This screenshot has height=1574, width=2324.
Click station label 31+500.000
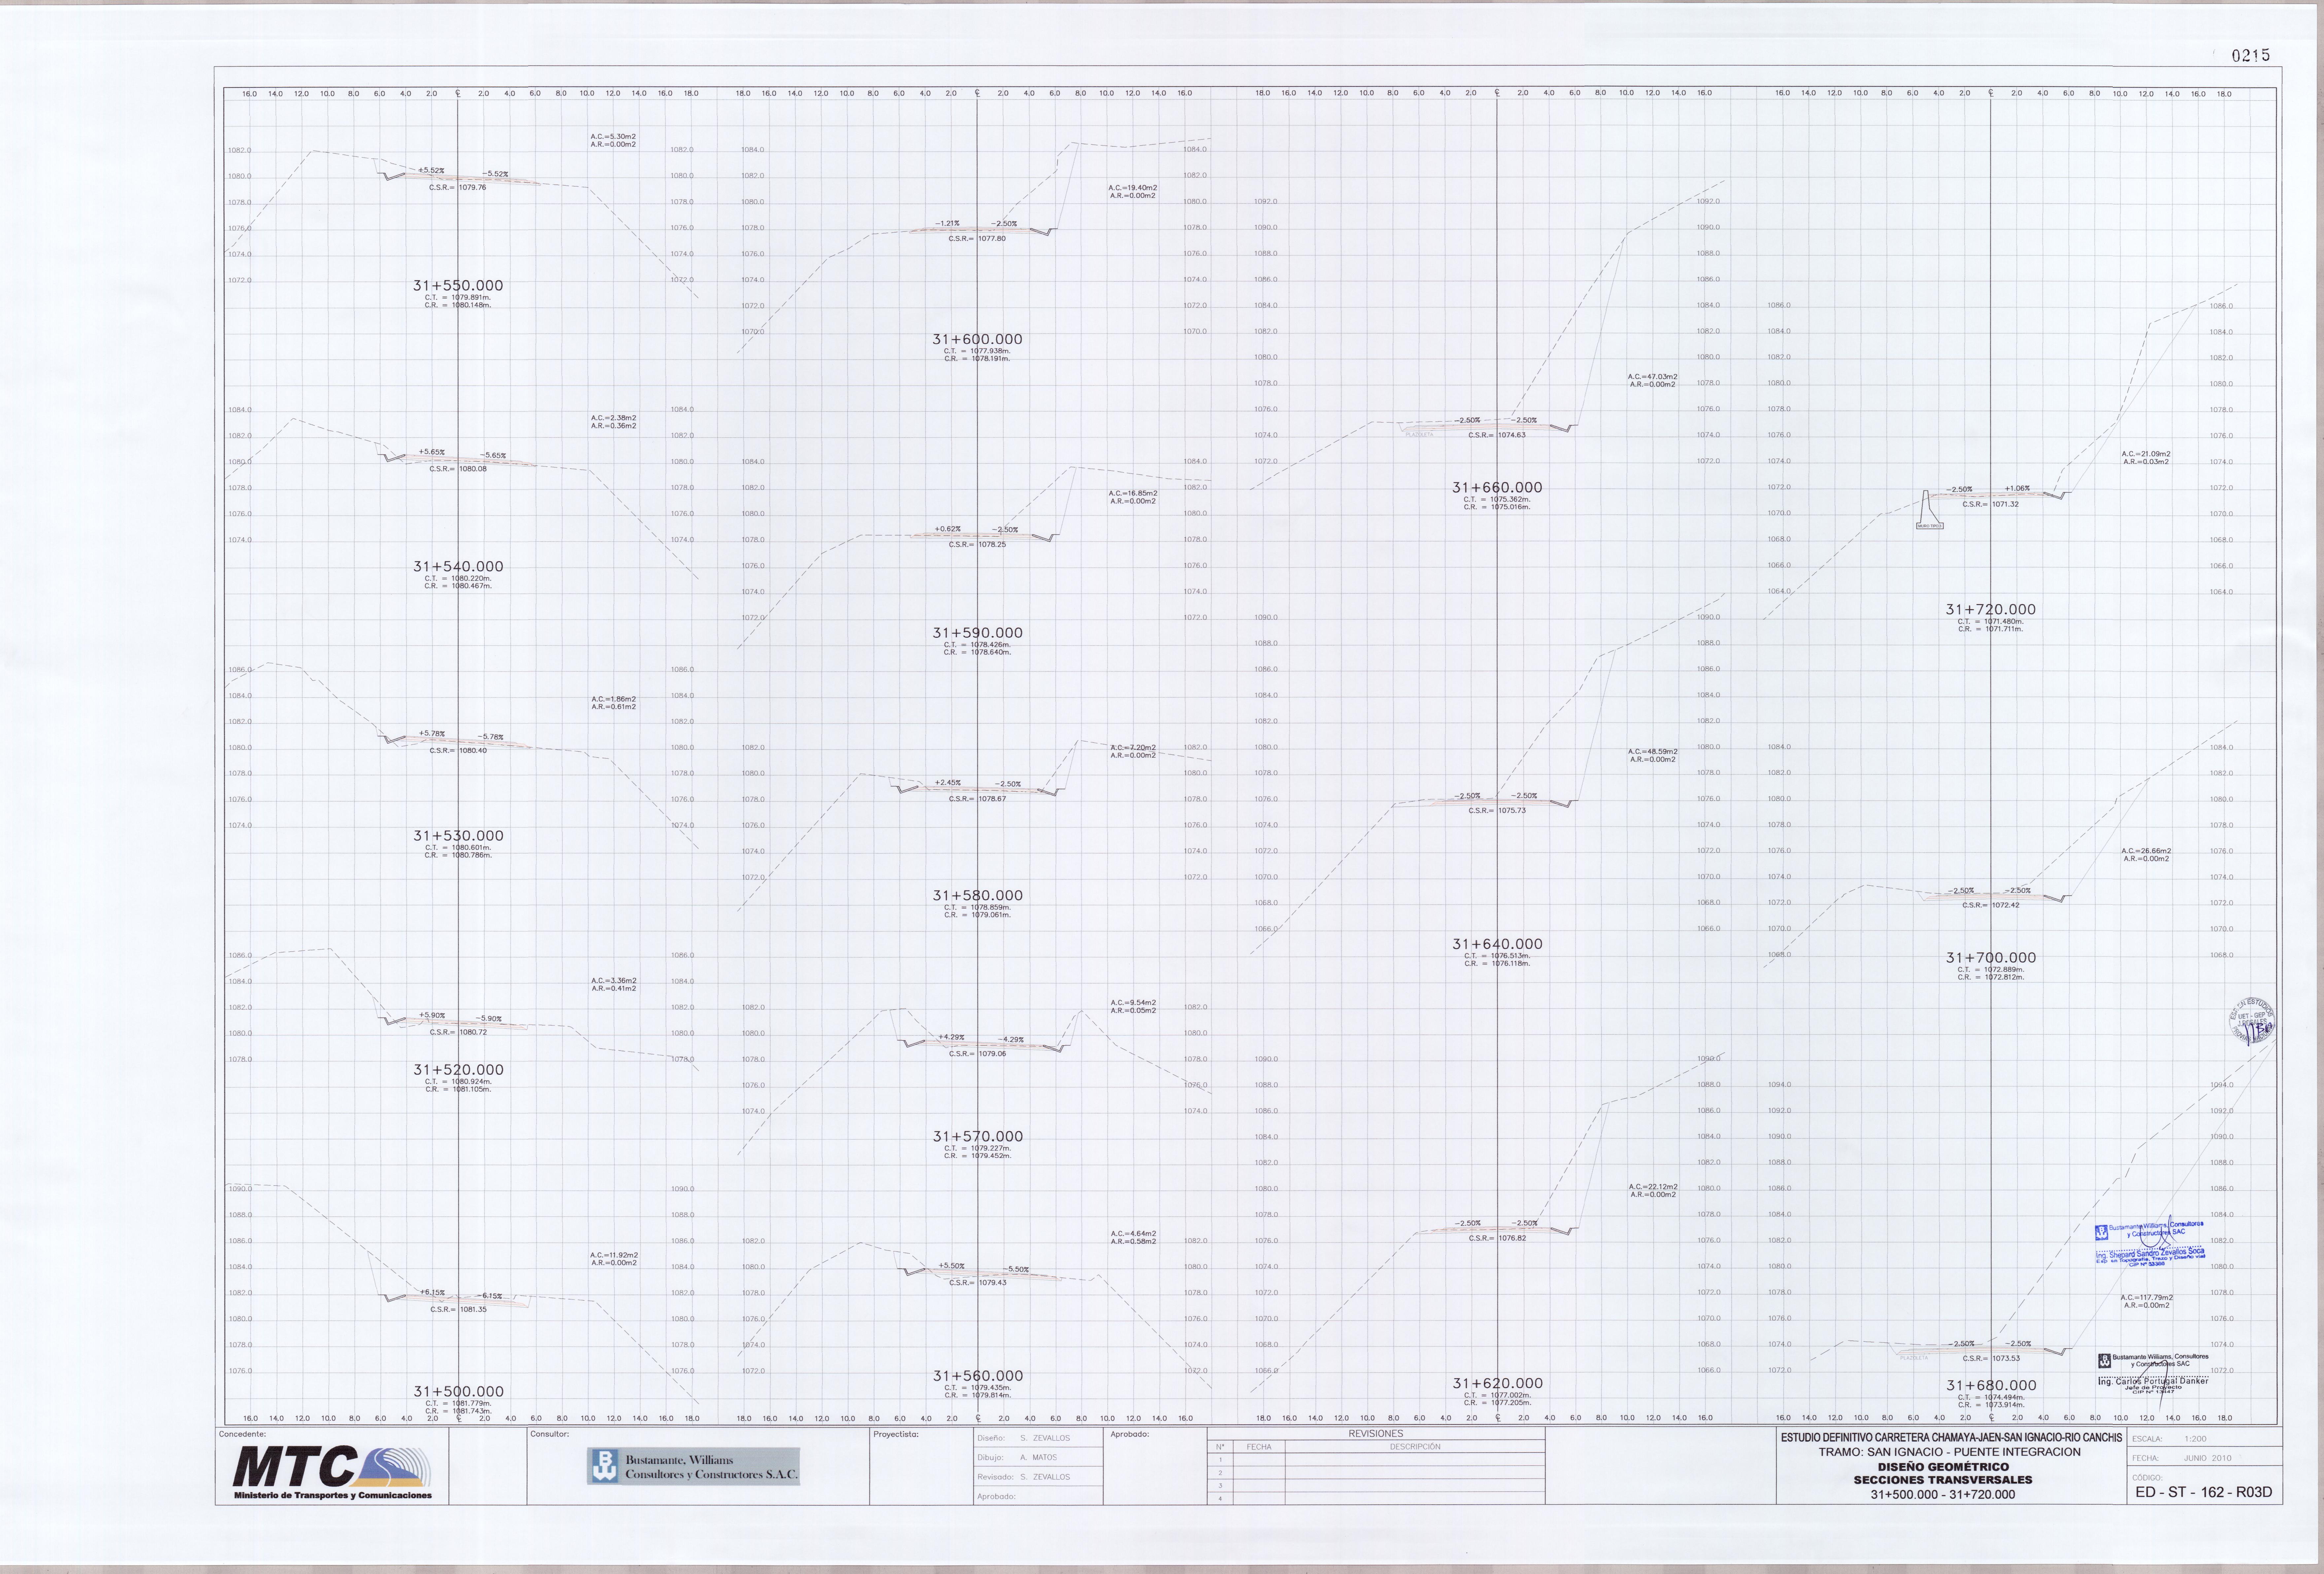458,1392
